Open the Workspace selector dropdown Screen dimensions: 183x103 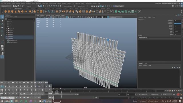[171, 3]
